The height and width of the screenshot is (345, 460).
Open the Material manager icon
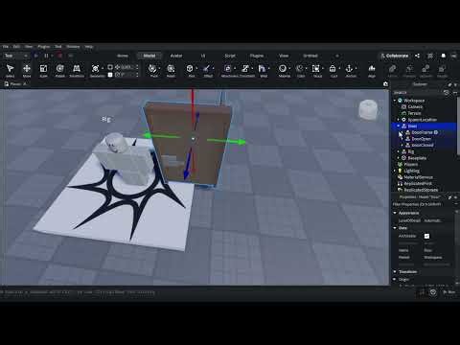pyautogui.click(x=283, y=68)
